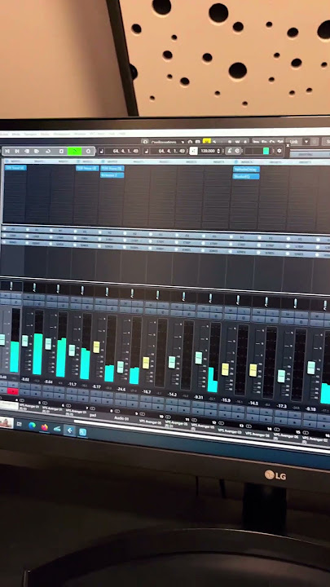Click the yellow highlighted toolbar button
This screenshot has height=587, width=330.
[x=206, y=142]
